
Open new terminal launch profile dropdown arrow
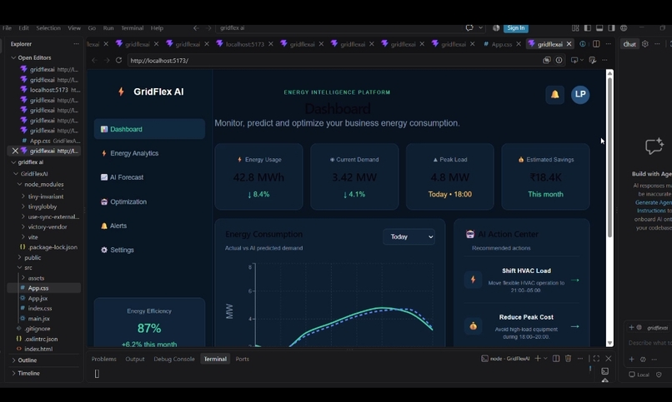545,359
